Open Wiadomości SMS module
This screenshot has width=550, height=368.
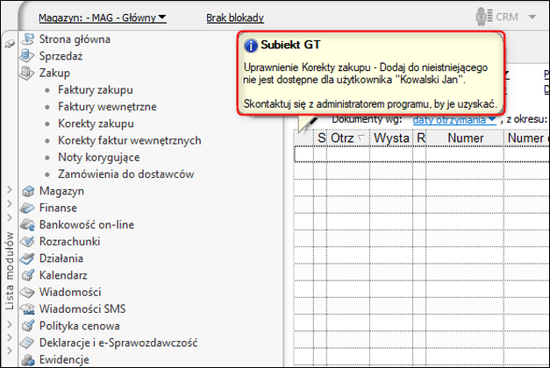[82, 308]
